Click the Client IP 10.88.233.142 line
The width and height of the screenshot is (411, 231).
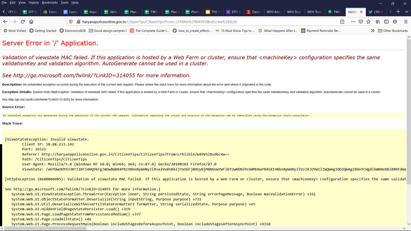[x=48, y=144]
